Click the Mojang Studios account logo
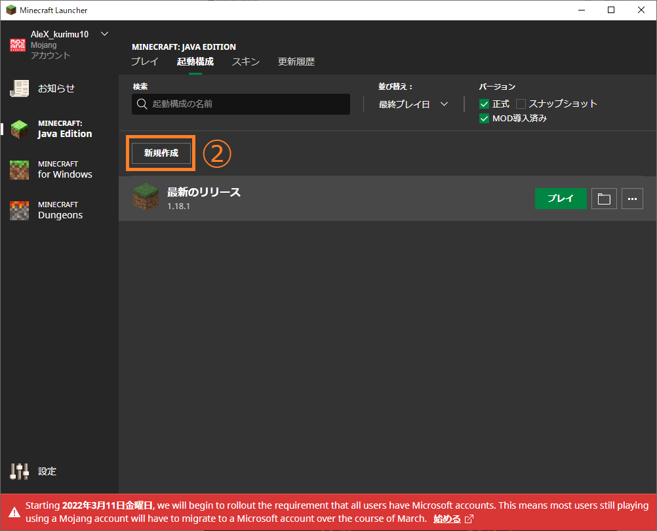 [18, 45]
